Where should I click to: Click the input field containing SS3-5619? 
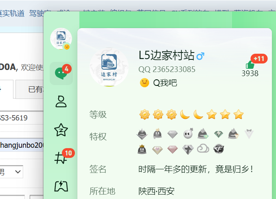pyautogui.click(x=20, y=118)
